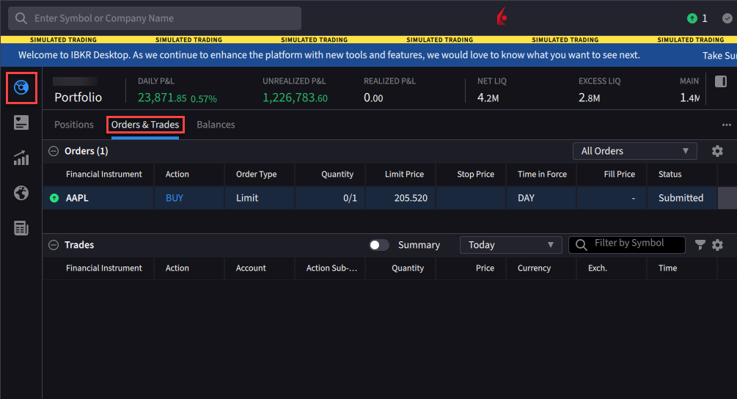Click the Take Survey link in banner
This screenshot has height=399, width=737.
click(x=719, y=56)
